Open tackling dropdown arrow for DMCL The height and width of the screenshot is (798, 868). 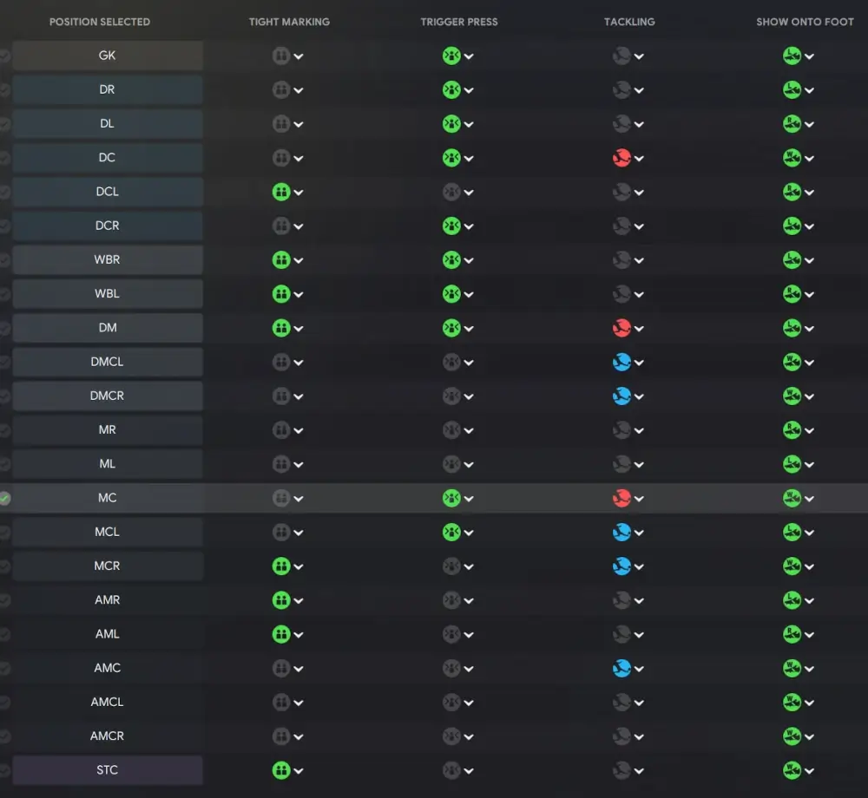[x=639, y=363]
